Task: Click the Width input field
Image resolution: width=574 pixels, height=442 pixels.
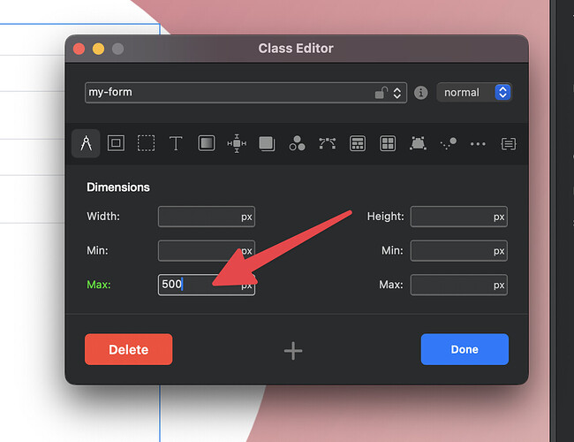Action: 207,217
